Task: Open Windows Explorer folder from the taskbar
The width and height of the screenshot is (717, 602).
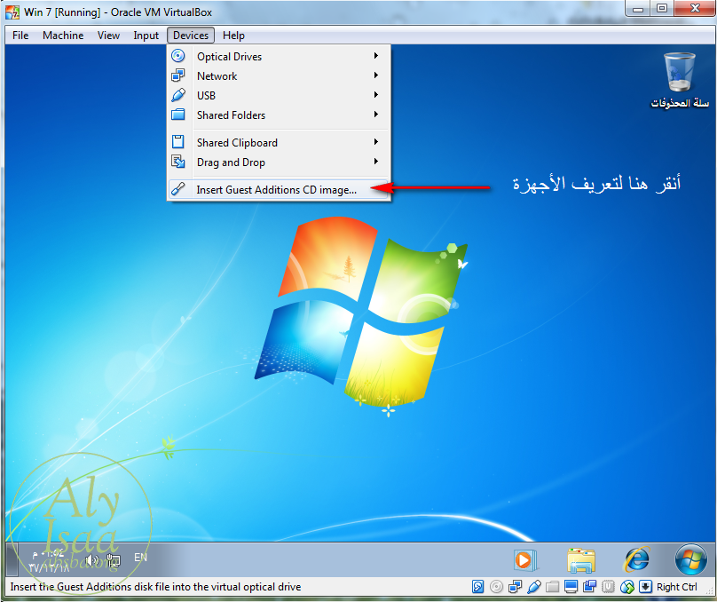Action: 581,559
